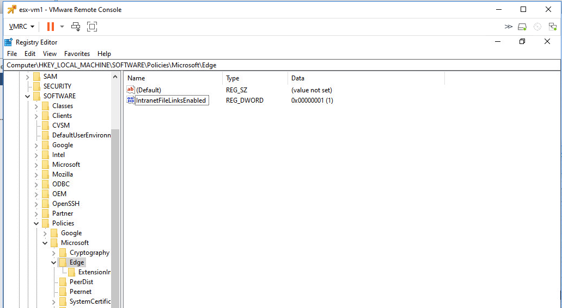This screenshot has width=562, height=308.
Task: Select the OpenSSH folder in tree
Action: pos(66,204)
